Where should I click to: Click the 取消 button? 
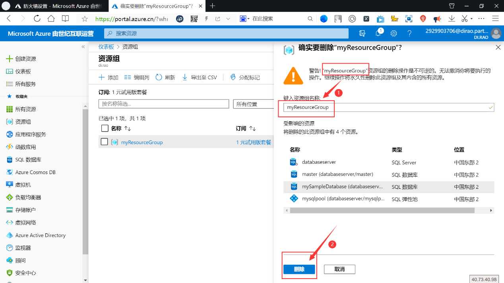pos(339,269)
